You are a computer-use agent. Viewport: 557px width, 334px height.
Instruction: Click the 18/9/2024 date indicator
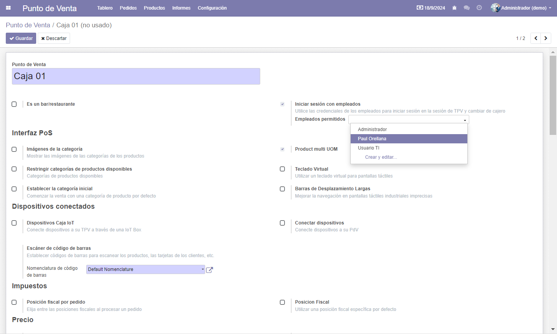point(431,8)
